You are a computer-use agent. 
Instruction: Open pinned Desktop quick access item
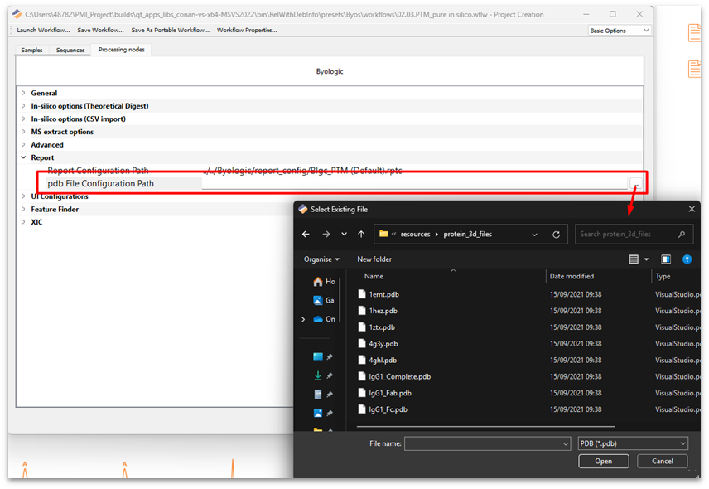[x=318, y=356]
